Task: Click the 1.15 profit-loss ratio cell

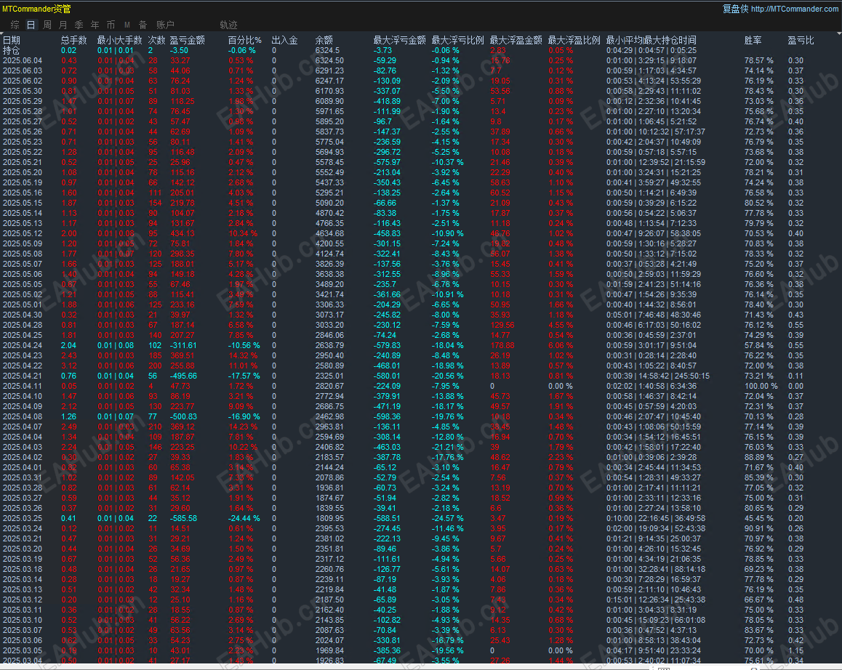Action: click(795, 650)
